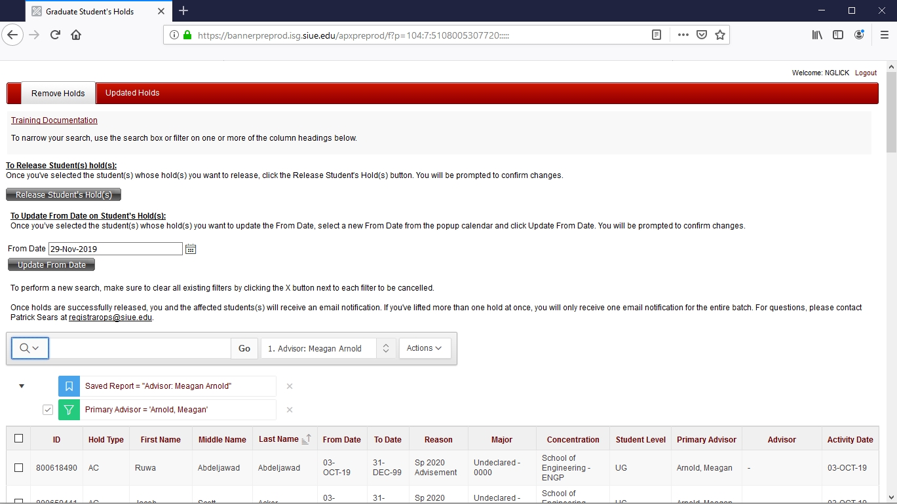The height and width of the screenshot is (504, 897).
Task: Open the Firefox hamburger menu
Action: click(x=884, y=35)
